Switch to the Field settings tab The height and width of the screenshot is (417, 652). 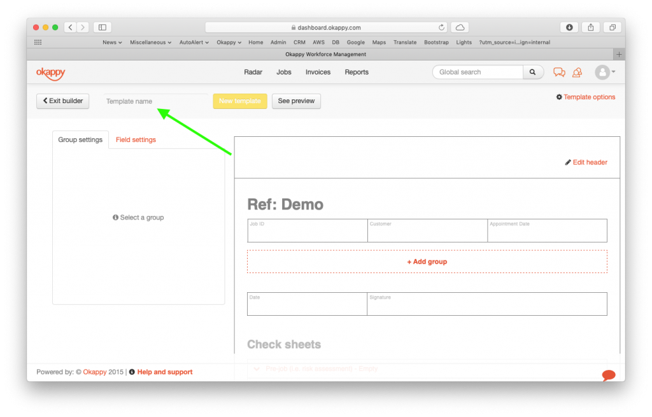[x=136, y=139]
